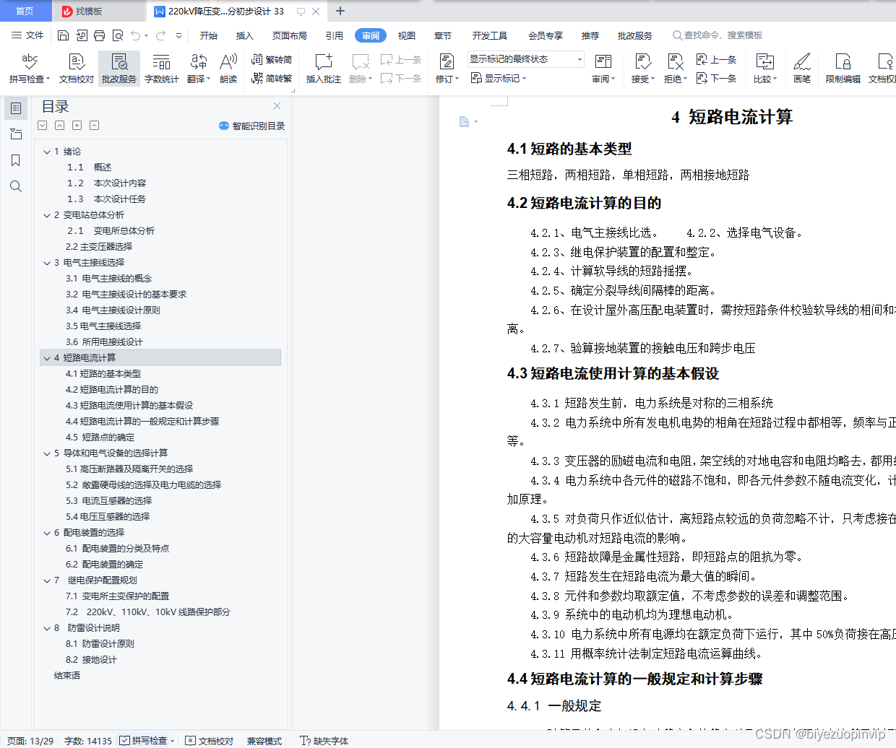The image size is (896, 748).
Task: Select 7.1 变电所主变保护的配置 outline item
Action: [x=117, y=596]
